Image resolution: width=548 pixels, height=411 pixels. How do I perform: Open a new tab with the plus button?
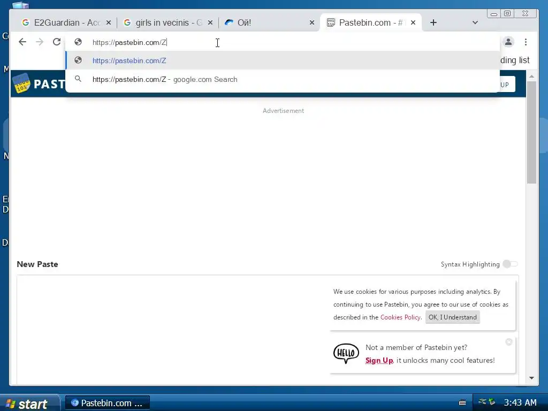433,22
